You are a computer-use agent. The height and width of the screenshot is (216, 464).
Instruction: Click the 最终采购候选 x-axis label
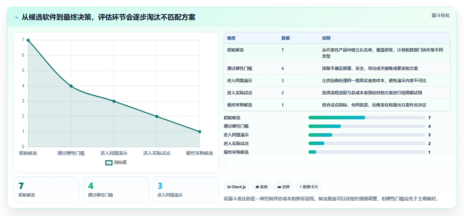pyautogui.click(x=199, y=153)
